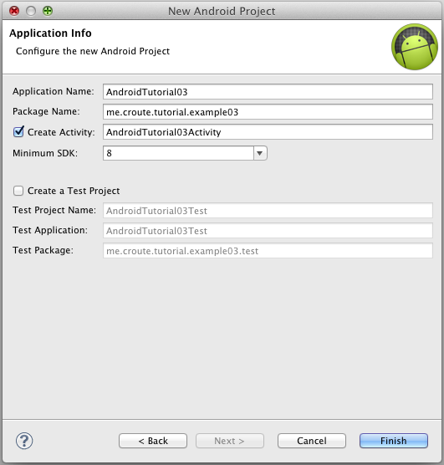Uncheck the Create Activity checkbox

pyautogui.click(x=18, y=131)
